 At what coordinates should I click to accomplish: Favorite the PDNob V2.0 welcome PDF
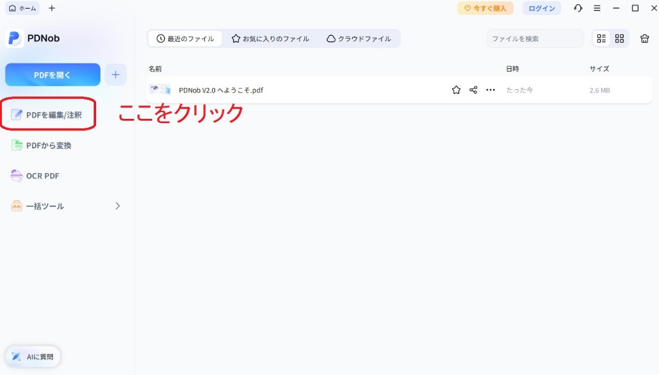coord(456,89)
